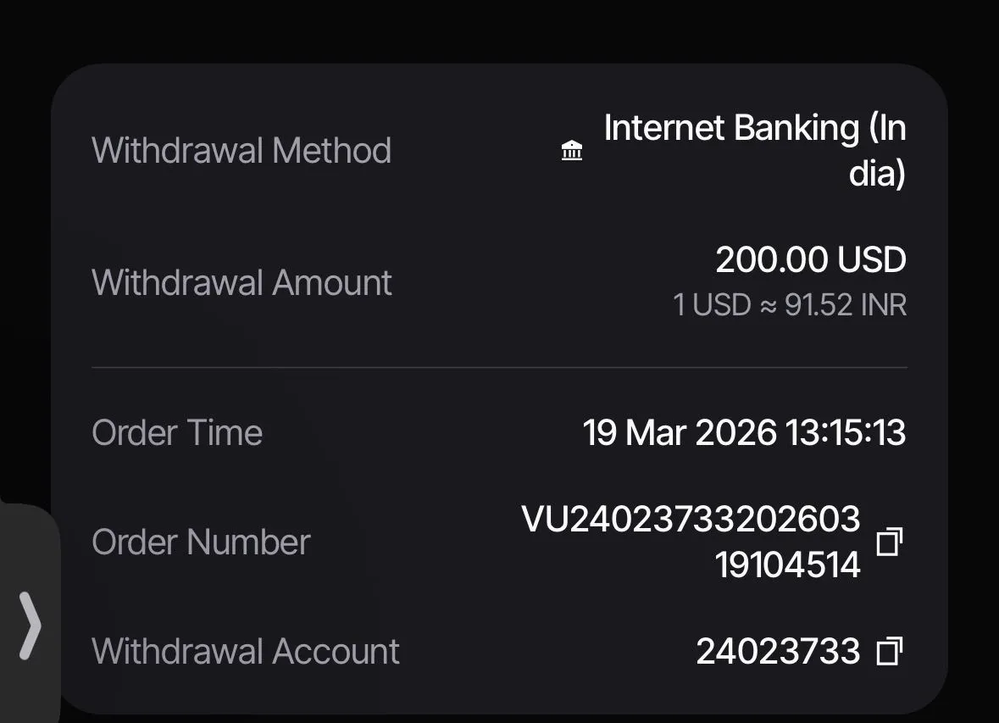Select the Internet Banking (India) text
Image resolution: width=999 pixels, height=723 pixels.
(x=755, y=150)
